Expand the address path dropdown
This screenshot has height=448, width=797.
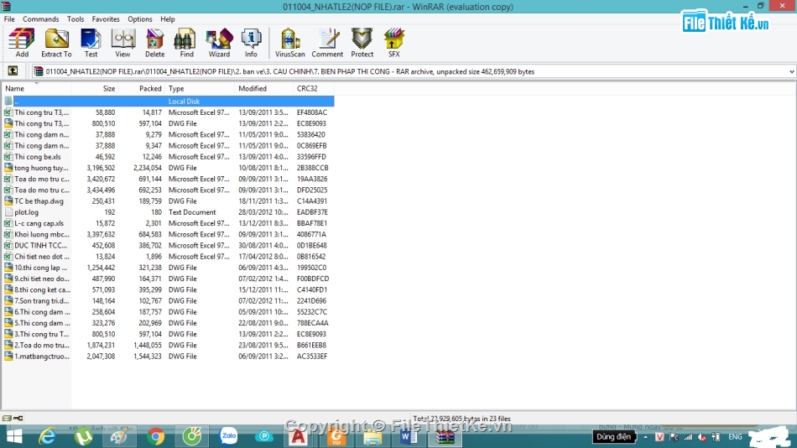click(x=791, y=71)
